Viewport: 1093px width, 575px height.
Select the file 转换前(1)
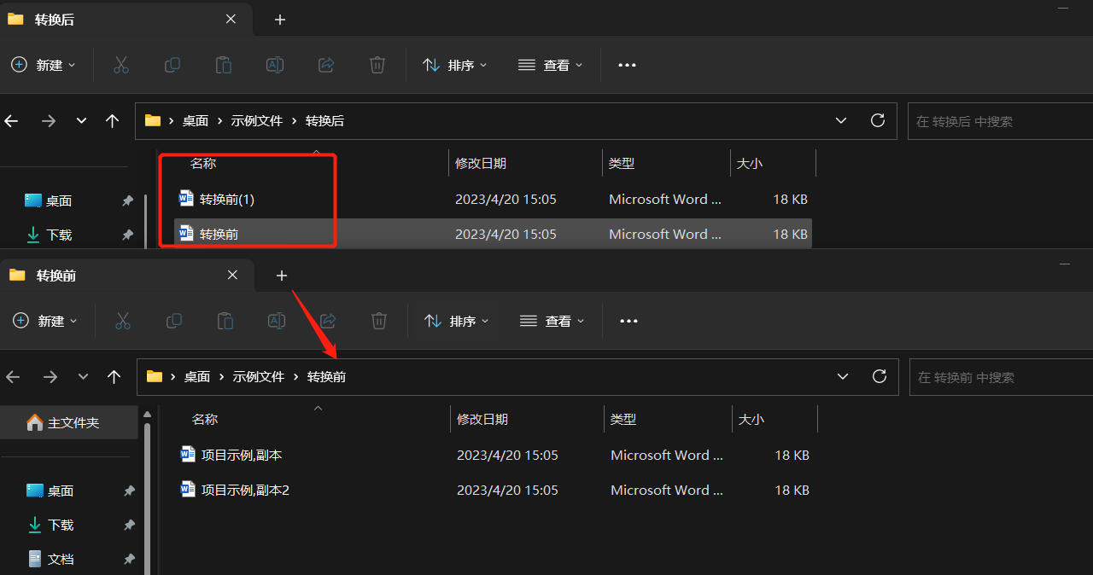pyautogui.click(x=226, y=200)
